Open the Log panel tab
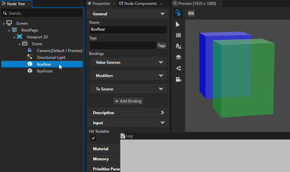This screenshot has width=290, height=172. pyautogui.click(x=127, y=136)
